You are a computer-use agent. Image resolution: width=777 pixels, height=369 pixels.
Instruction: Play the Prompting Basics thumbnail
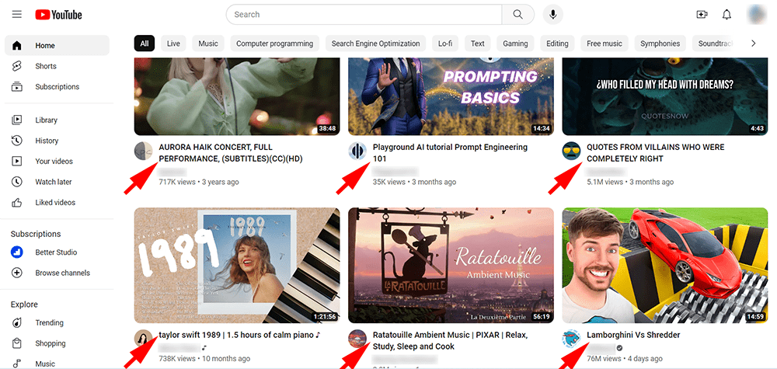451,96
